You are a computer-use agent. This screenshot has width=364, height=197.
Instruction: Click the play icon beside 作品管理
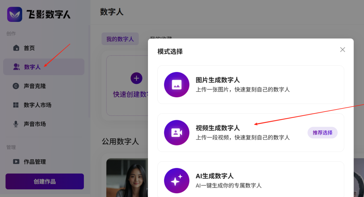(x=16, y=162)
